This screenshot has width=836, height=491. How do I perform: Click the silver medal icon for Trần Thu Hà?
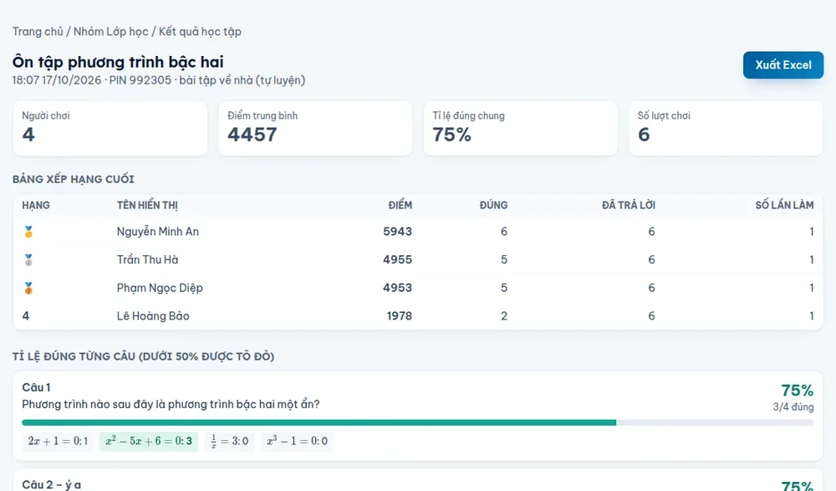click(28, 260)
